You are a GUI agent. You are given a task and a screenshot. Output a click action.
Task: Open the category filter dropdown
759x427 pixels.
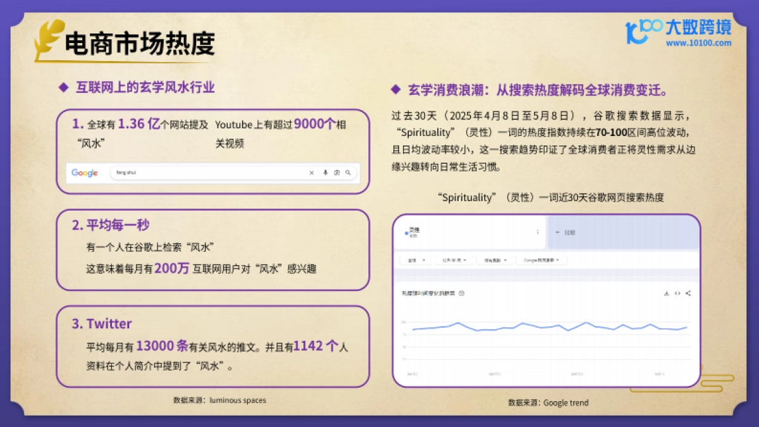495,260
